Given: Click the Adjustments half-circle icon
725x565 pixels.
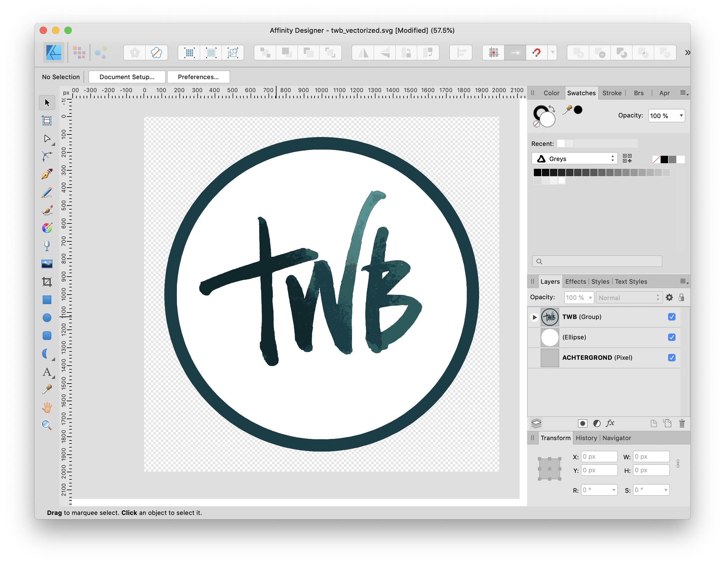Looking at the screenshot, I should pos(597,423).
